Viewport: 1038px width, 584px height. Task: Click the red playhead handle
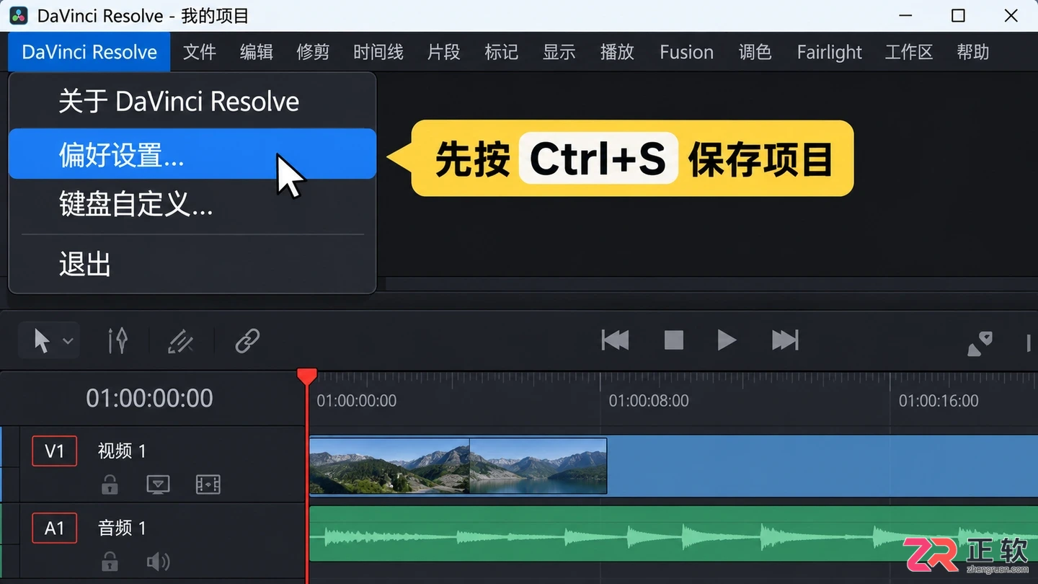307,376
